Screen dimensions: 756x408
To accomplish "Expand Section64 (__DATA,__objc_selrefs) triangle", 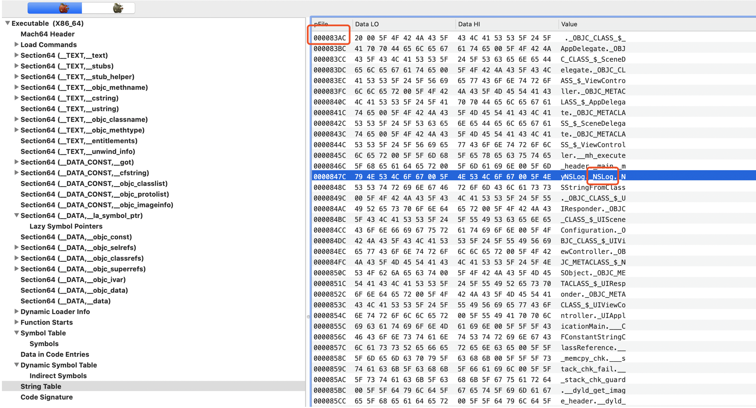I will 16,247.
